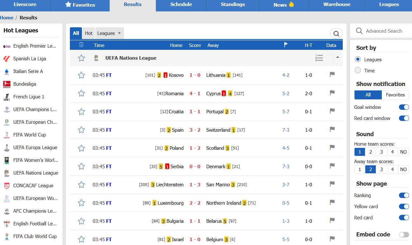Open the Favorites tab
Viewport: 412px width, 245px height.
pyautogui.click(x=80, y=5)
